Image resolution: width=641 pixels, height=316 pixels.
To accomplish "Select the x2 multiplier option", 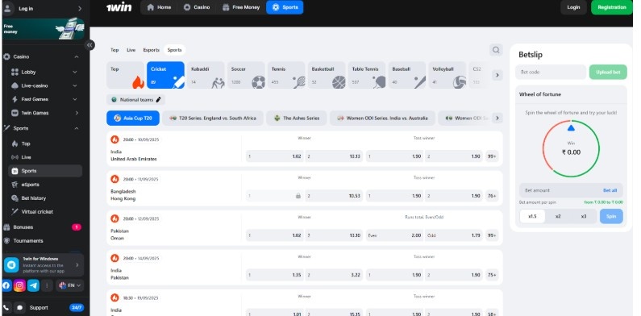I will [558, 216].
